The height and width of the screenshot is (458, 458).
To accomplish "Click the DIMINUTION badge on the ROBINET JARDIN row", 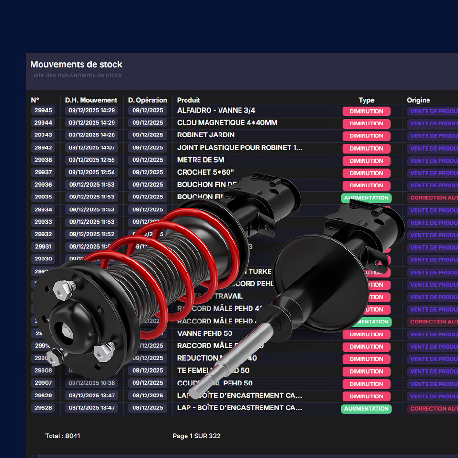I will [x=366, y=136].
